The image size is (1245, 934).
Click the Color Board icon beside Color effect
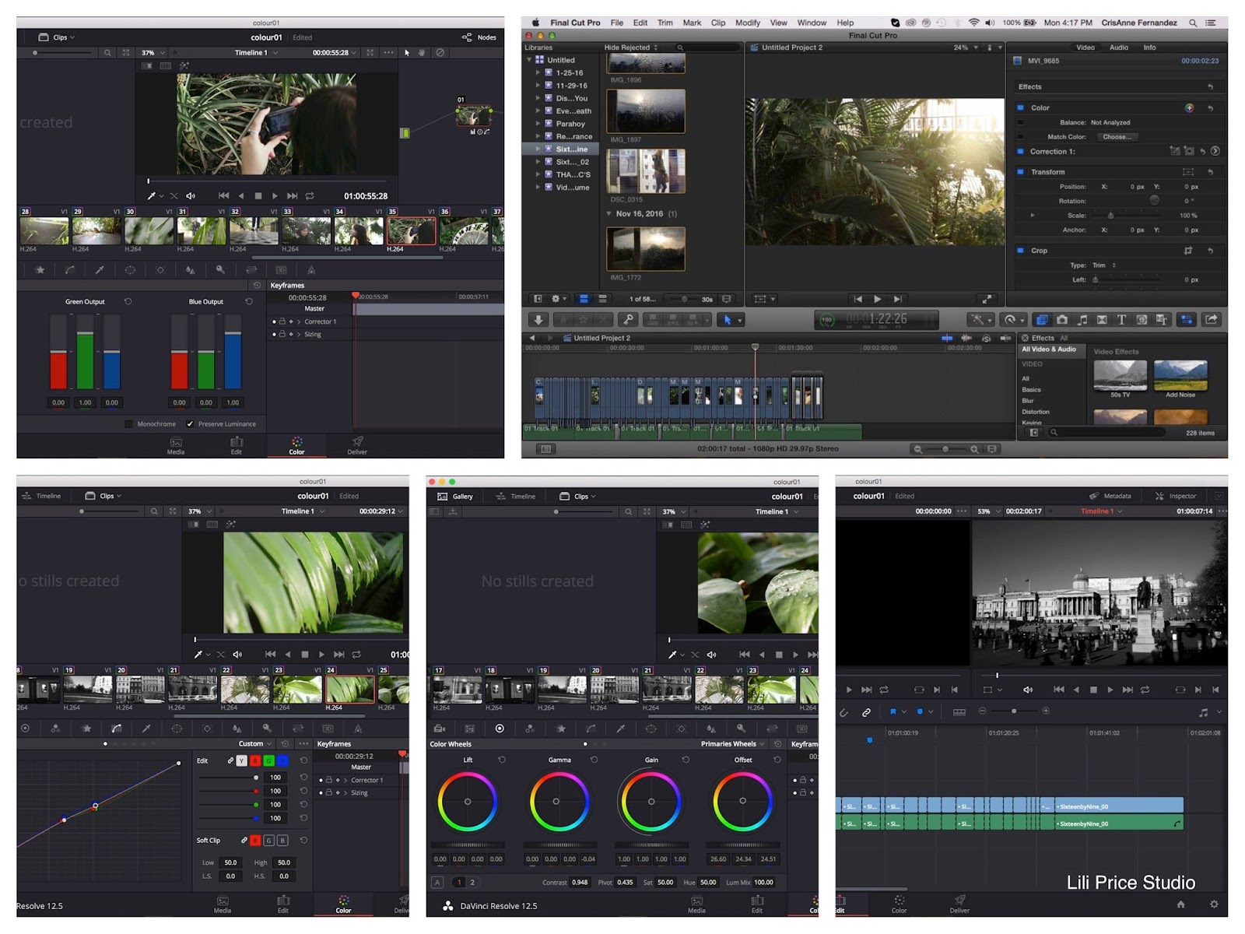tap(1189, 108)
